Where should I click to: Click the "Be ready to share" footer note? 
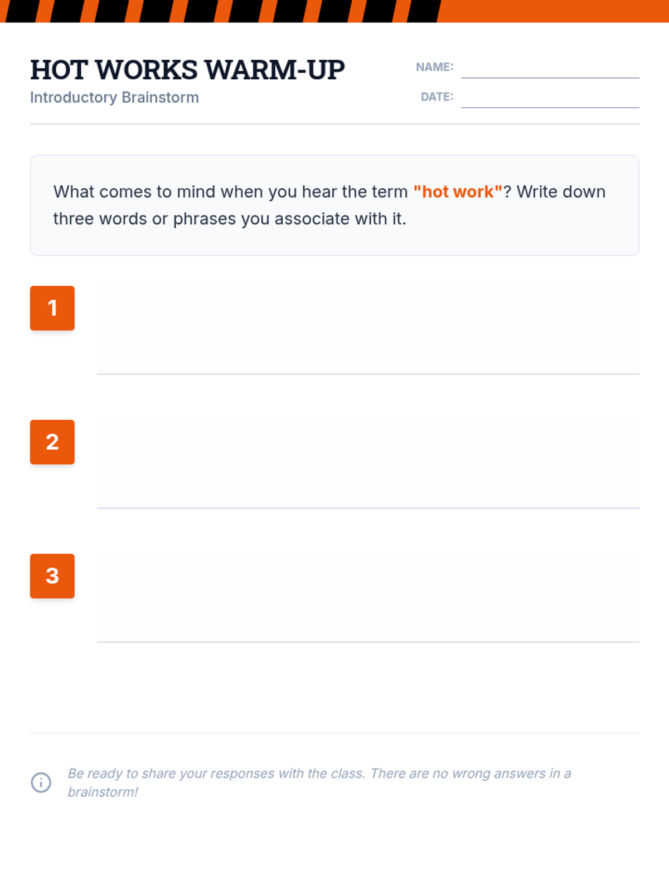click(319, 774)
